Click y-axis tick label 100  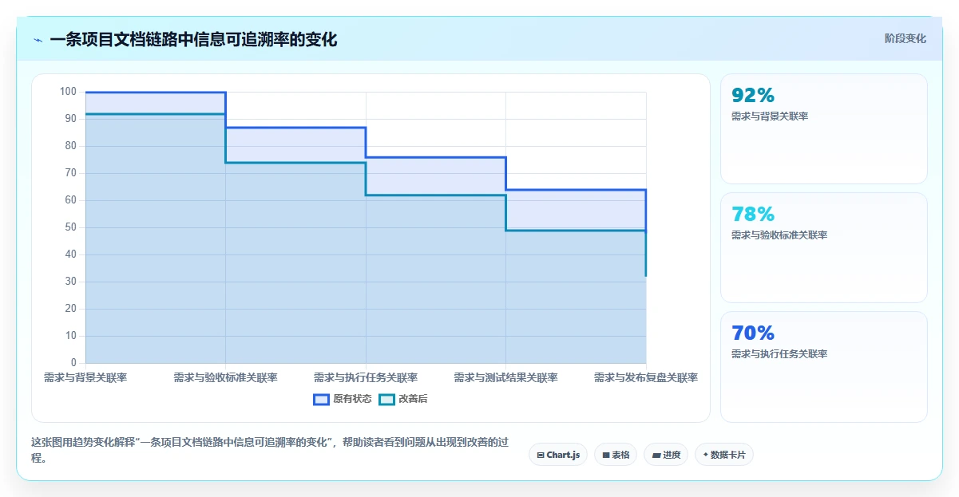pos(68,92)
